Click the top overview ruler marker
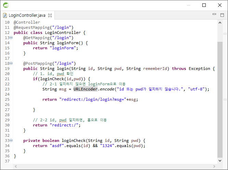This screenshot has height=170, width=228. tap(225, 34)
